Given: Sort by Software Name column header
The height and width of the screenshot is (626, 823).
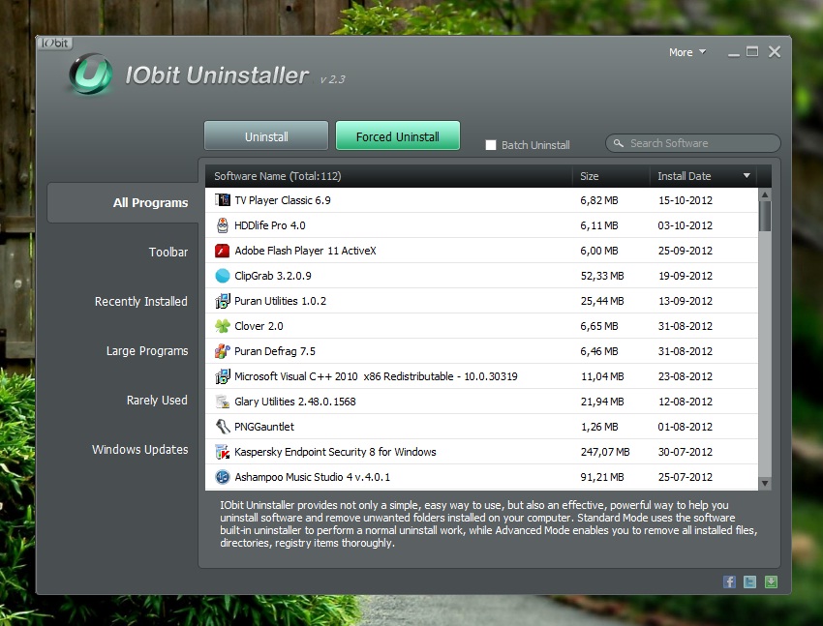Looking at the screenshot, I should point(389,176).
